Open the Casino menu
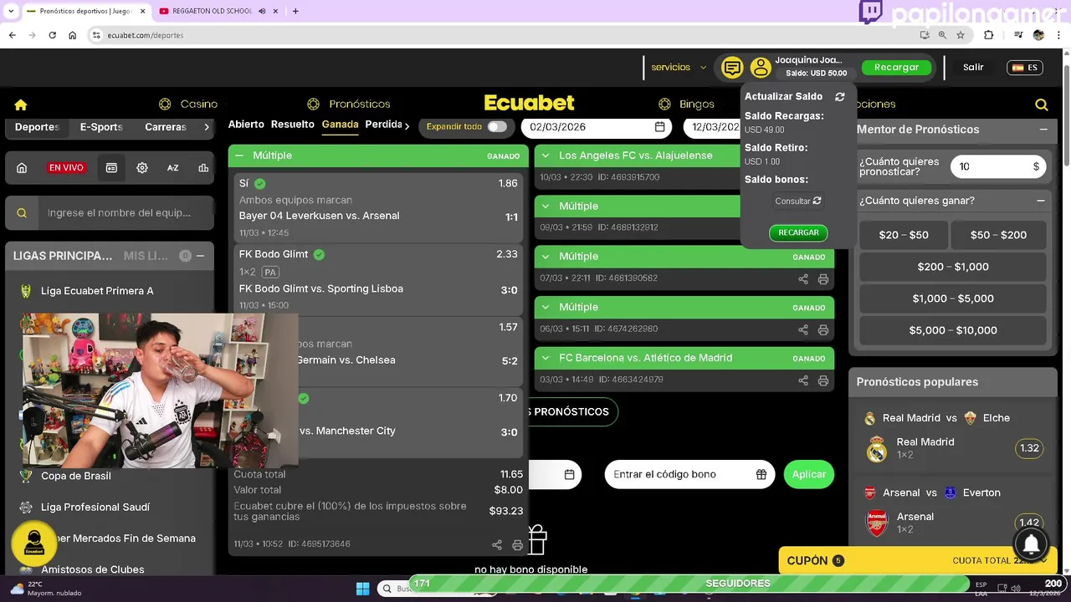The width and height of the screenshot is (1071, 602). 188,105
